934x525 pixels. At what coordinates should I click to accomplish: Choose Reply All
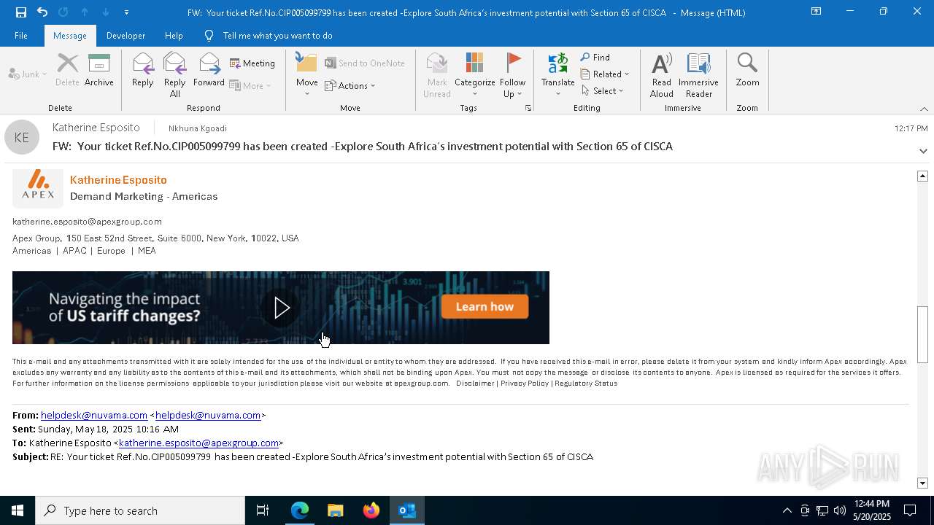point(174,75)
